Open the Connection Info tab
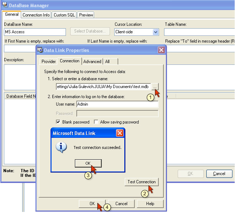Image resolution: width=235 pixels, height=213 pixels. [x=36, y=15]
